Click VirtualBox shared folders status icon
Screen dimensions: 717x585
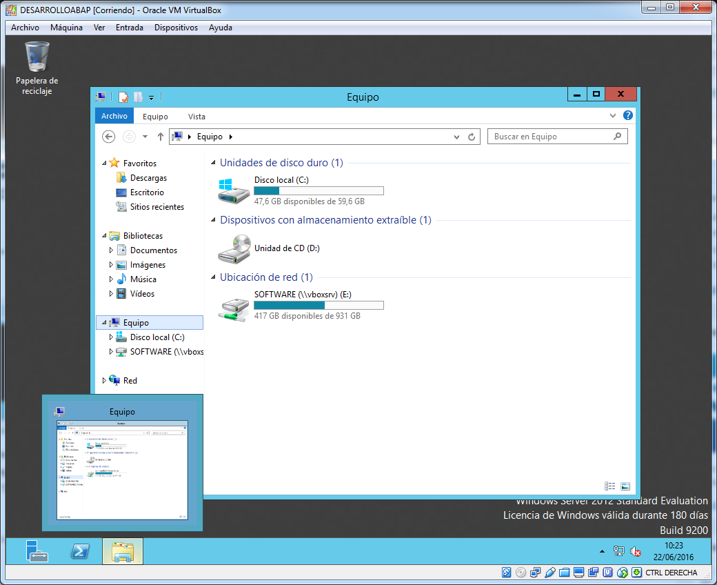click(565, 572)
